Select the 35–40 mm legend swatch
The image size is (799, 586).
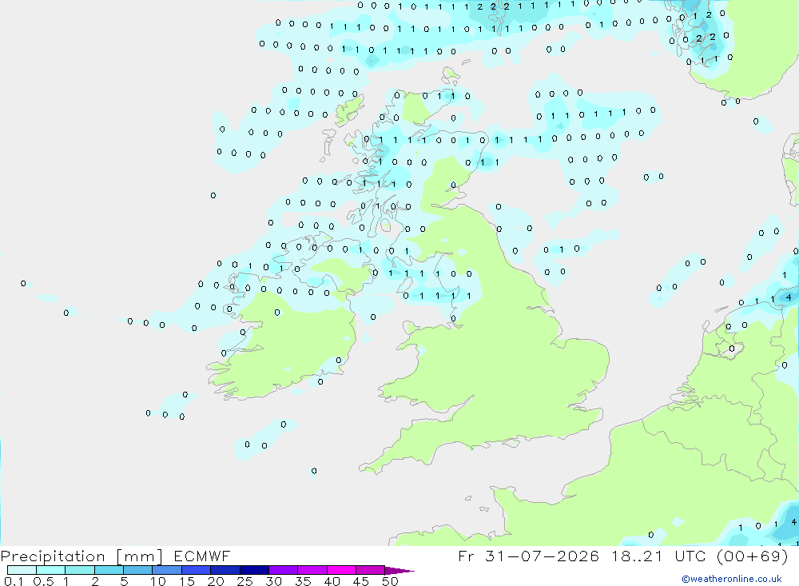(x=312, y=570)
